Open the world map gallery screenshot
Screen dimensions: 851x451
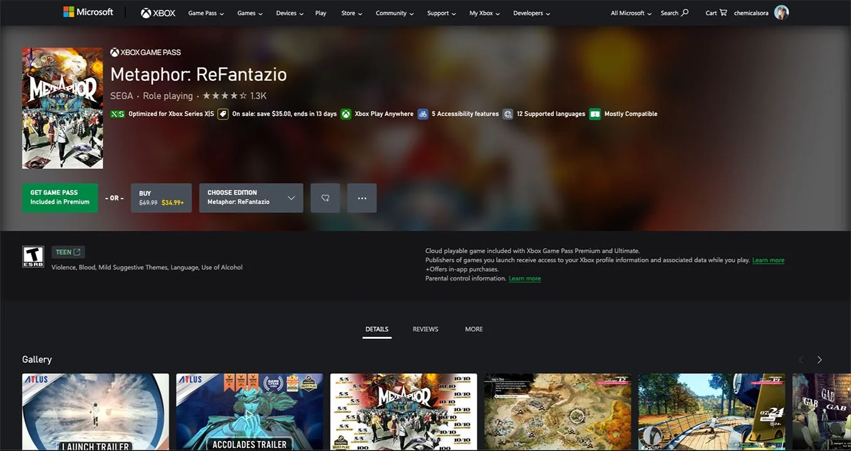(558, 412)
